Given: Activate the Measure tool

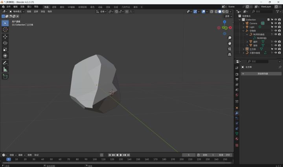Looking at the screenshot, I should 5,69.
